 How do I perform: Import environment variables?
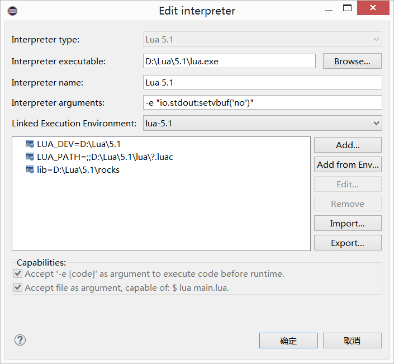tap(348, 223)
